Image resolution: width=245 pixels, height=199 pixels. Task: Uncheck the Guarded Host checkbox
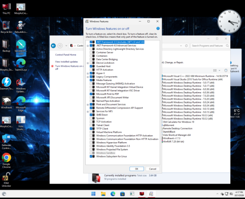point(91,66)
